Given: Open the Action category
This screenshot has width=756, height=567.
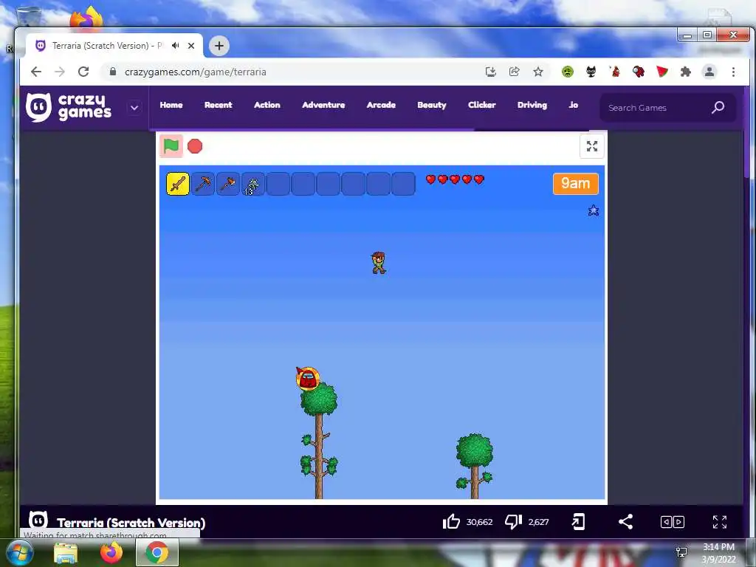Looking at the screenshot, I should [267, 105].
